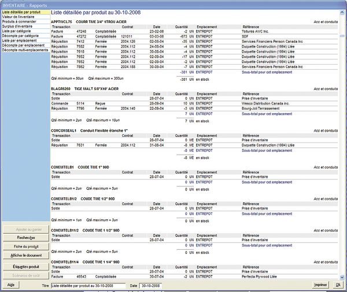The width and height of the screenshot is (347, 292).
Task: Click the Titre input field
Action: coord(88,286)
